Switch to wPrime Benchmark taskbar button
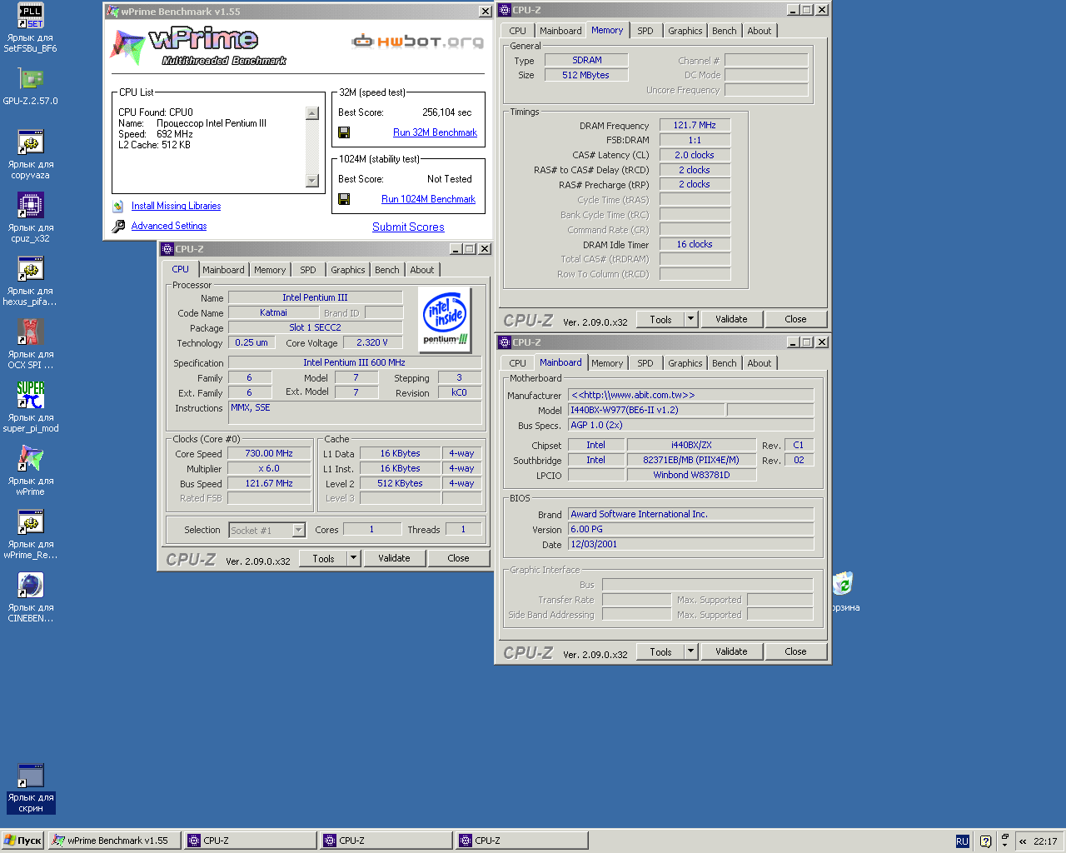The height and width of the screenshot is (853, 1066). (115, 841)
